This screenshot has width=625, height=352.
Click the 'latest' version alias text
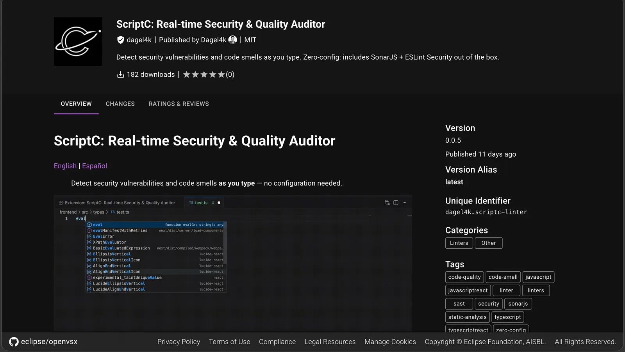pyautogui.click(x=454, y=182)
